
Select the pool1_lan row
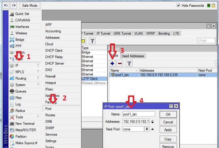[x=163, y=75]
